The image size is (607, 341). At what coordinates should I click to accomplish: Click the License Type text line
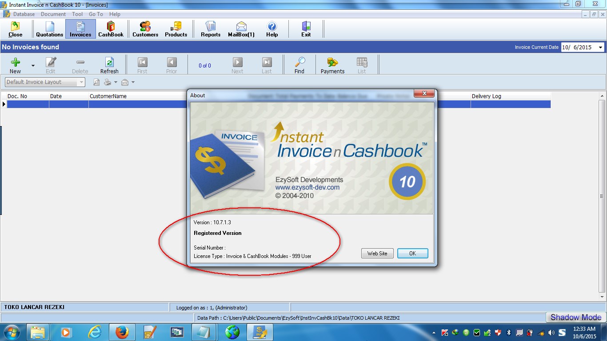pos(252,256)
